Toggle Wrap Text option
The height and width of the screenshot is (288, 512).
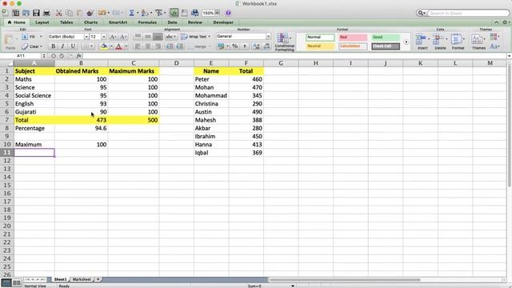pos(194,37)
